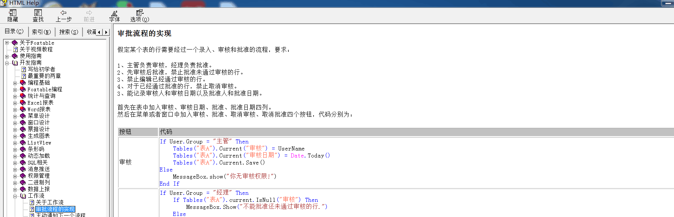
Task: Click the book icon next to 条形码
Action: (x=23, y=149)
